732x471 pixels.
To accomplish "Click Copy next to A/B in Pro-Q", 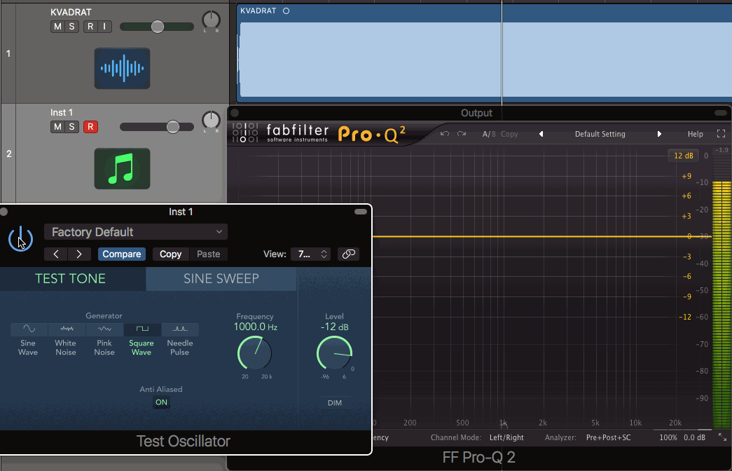I will [x=509, y=134].
